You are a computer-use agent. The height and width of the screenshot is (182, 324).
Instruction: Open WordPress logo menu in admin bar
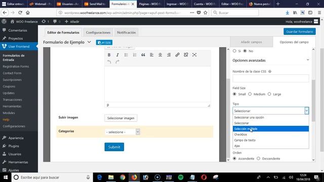(4, 21)
